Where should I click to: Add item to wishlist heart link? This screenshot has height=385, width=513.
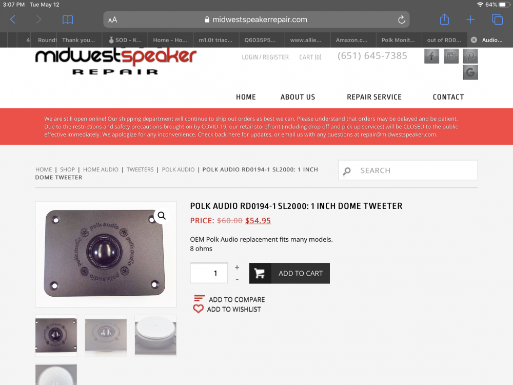pos(227,309)
